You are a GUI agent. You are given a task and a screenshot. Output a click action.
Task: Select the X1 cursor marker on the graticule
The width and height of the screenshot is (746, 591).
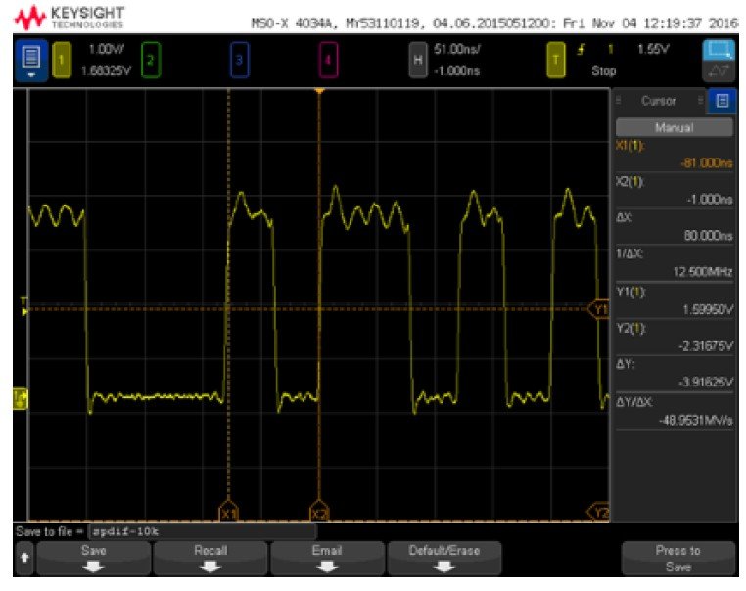pyautogui.click(x=229, y=513)
